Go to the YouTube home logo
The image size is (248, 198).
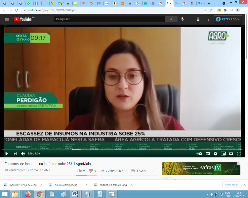click(23, 19)
